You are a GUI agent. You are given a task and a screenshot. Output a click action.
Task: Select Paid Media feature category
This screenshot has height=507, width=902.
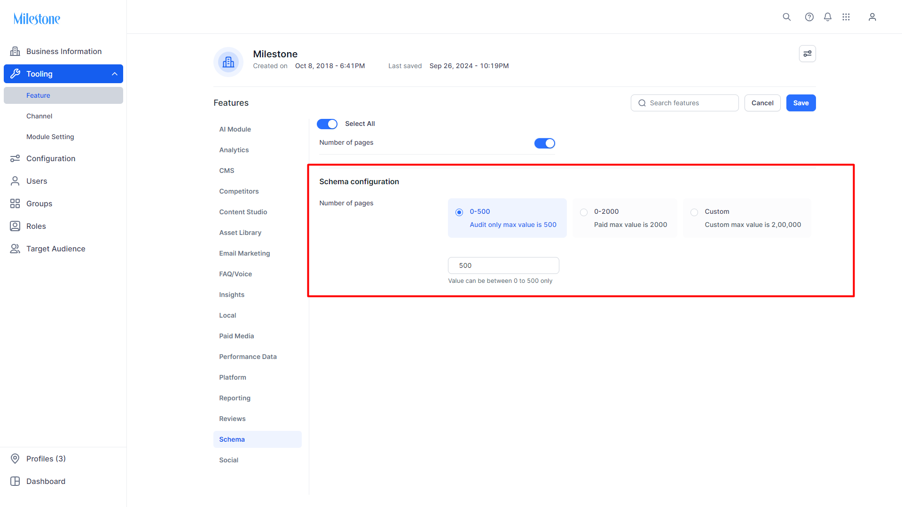pyautogui.click(x=258, y=336)
